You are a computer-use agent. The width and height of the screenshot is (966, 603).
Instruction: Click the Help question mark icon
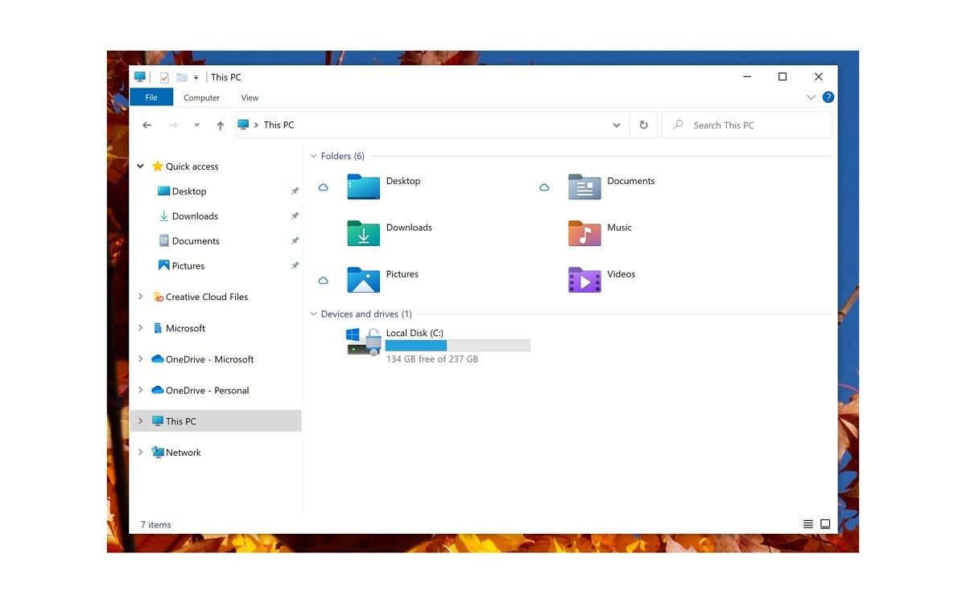click(828, 97)
